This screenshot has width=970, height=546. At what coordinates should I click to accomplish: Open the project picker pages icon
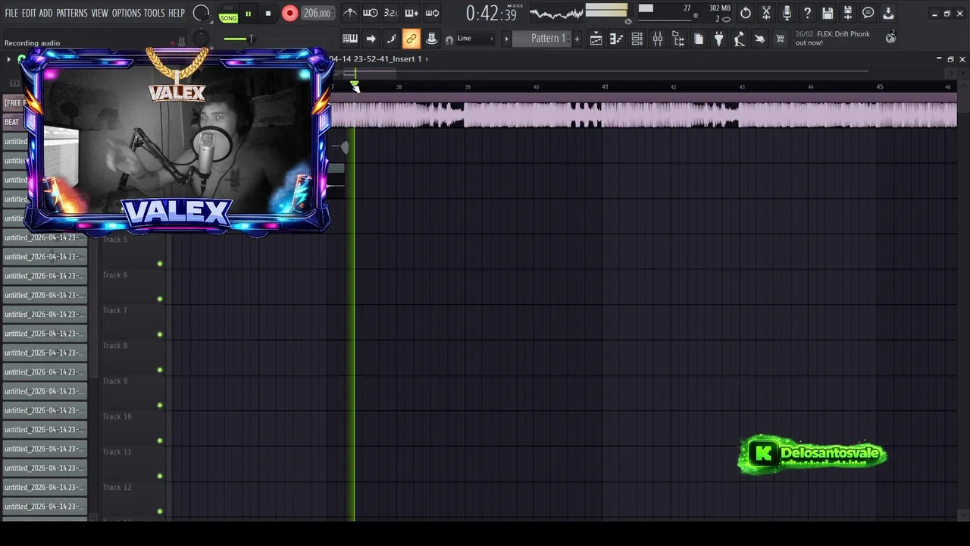click(x=699, y=39)
